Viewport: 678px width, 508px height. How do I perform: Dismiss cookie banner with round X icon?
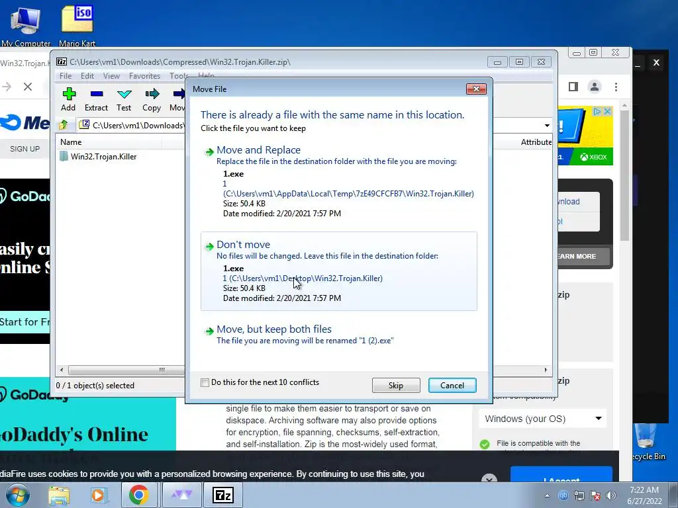[489, 478]
